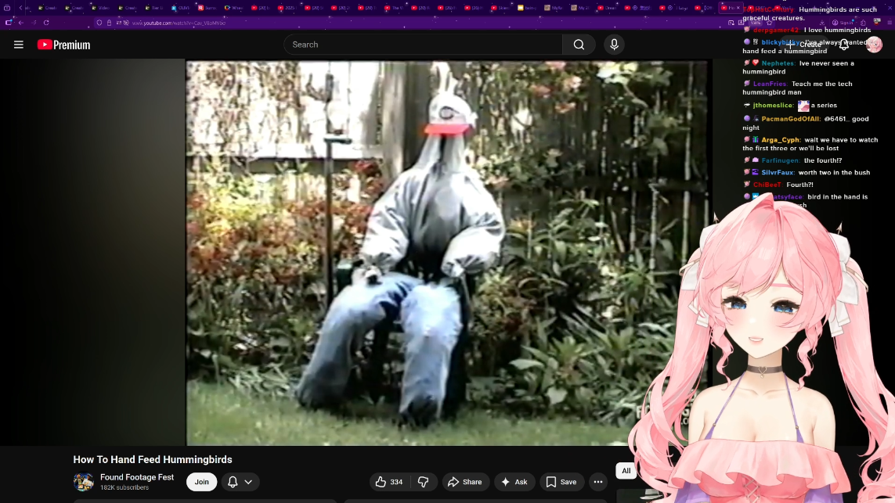Viewport: 895px width, 503px height.
Task: Open the YouTube notifications bell
Action: click(844, 45)
